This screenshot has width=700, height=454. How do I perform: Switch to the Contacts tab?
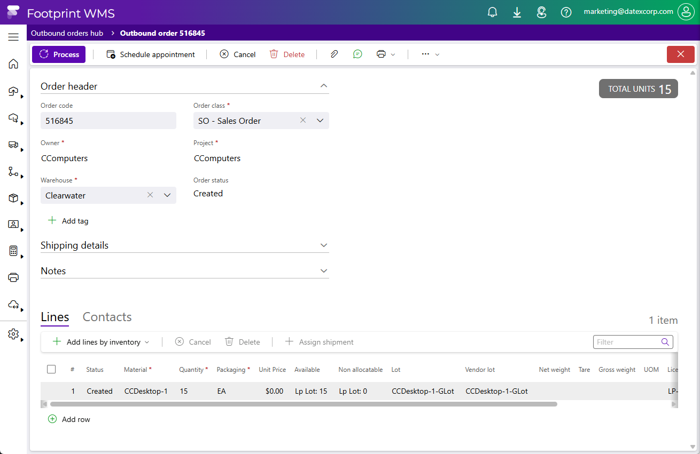[x=107, y=317]
